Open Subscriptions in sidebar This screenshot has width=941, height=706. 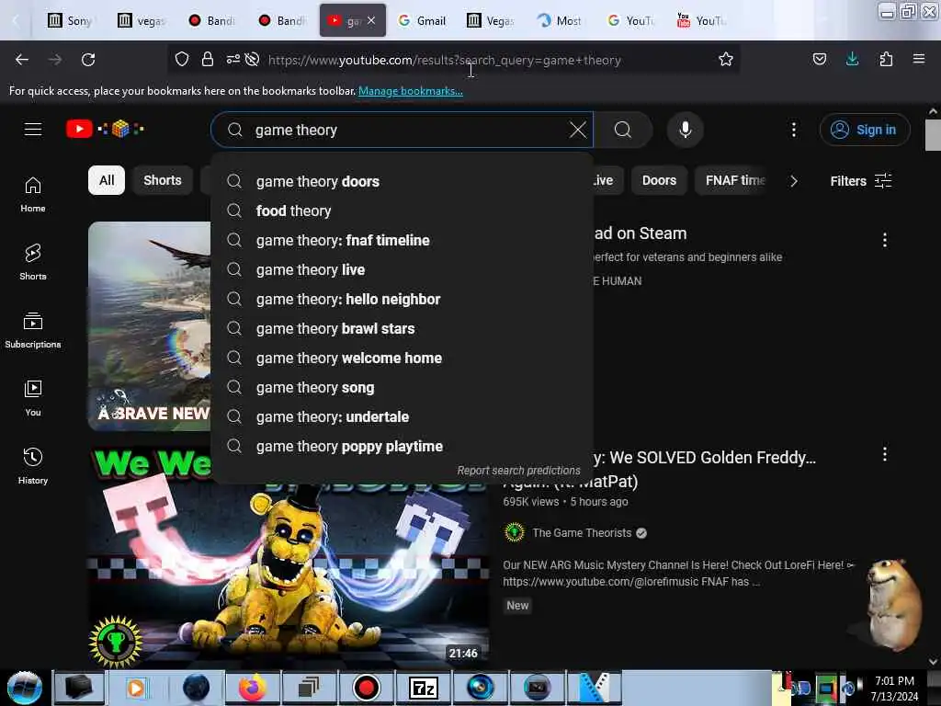(33, 331)
